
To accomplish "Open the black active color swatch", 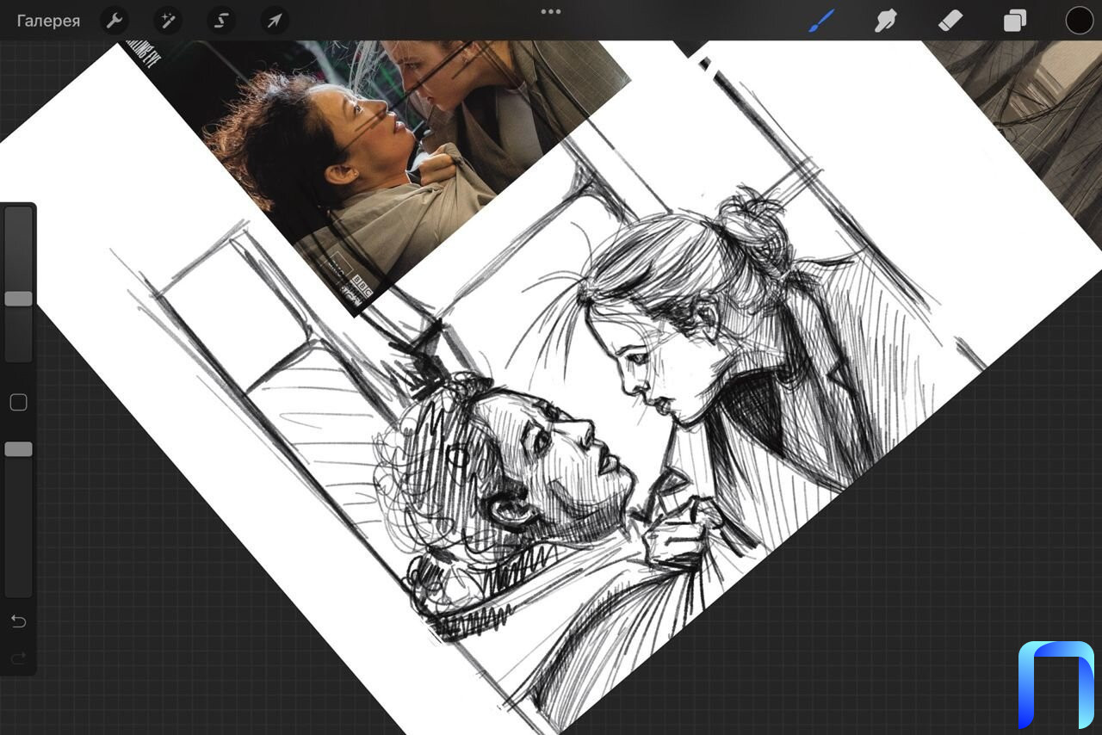I will point(1079,21).
